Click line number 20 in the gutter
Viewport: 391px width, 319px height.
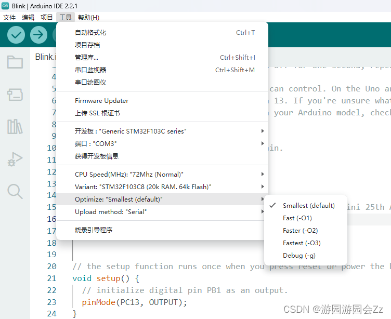point(52,267)
